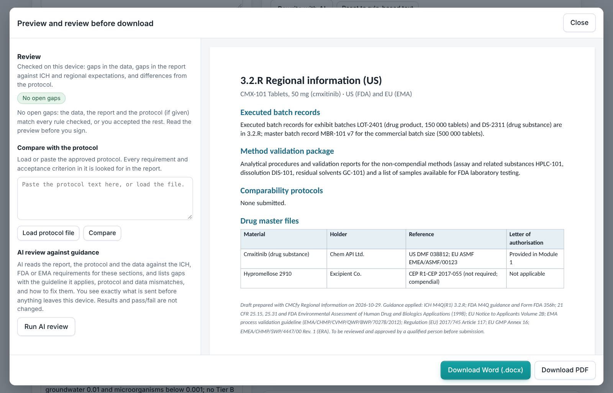Click the 'Draft prepared with CMCfy' footnote

point(402,318)
